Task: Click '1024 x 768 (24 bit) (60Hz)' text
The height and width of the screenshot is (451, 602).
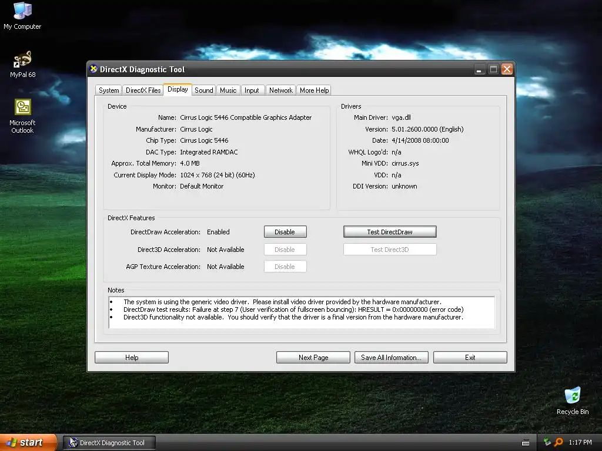Action: (218, 175)
